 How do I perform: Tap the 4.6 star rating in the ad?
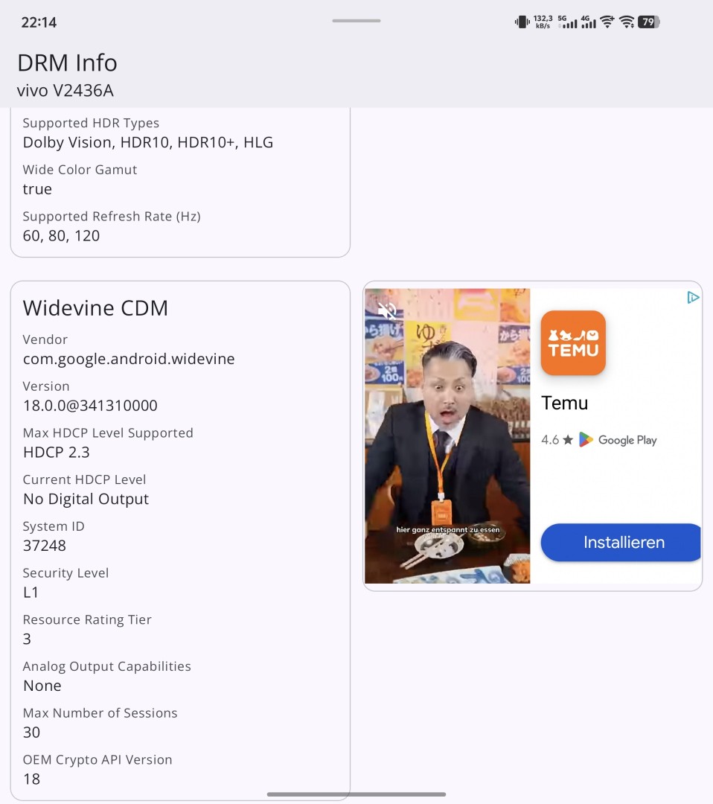[557, 440]
